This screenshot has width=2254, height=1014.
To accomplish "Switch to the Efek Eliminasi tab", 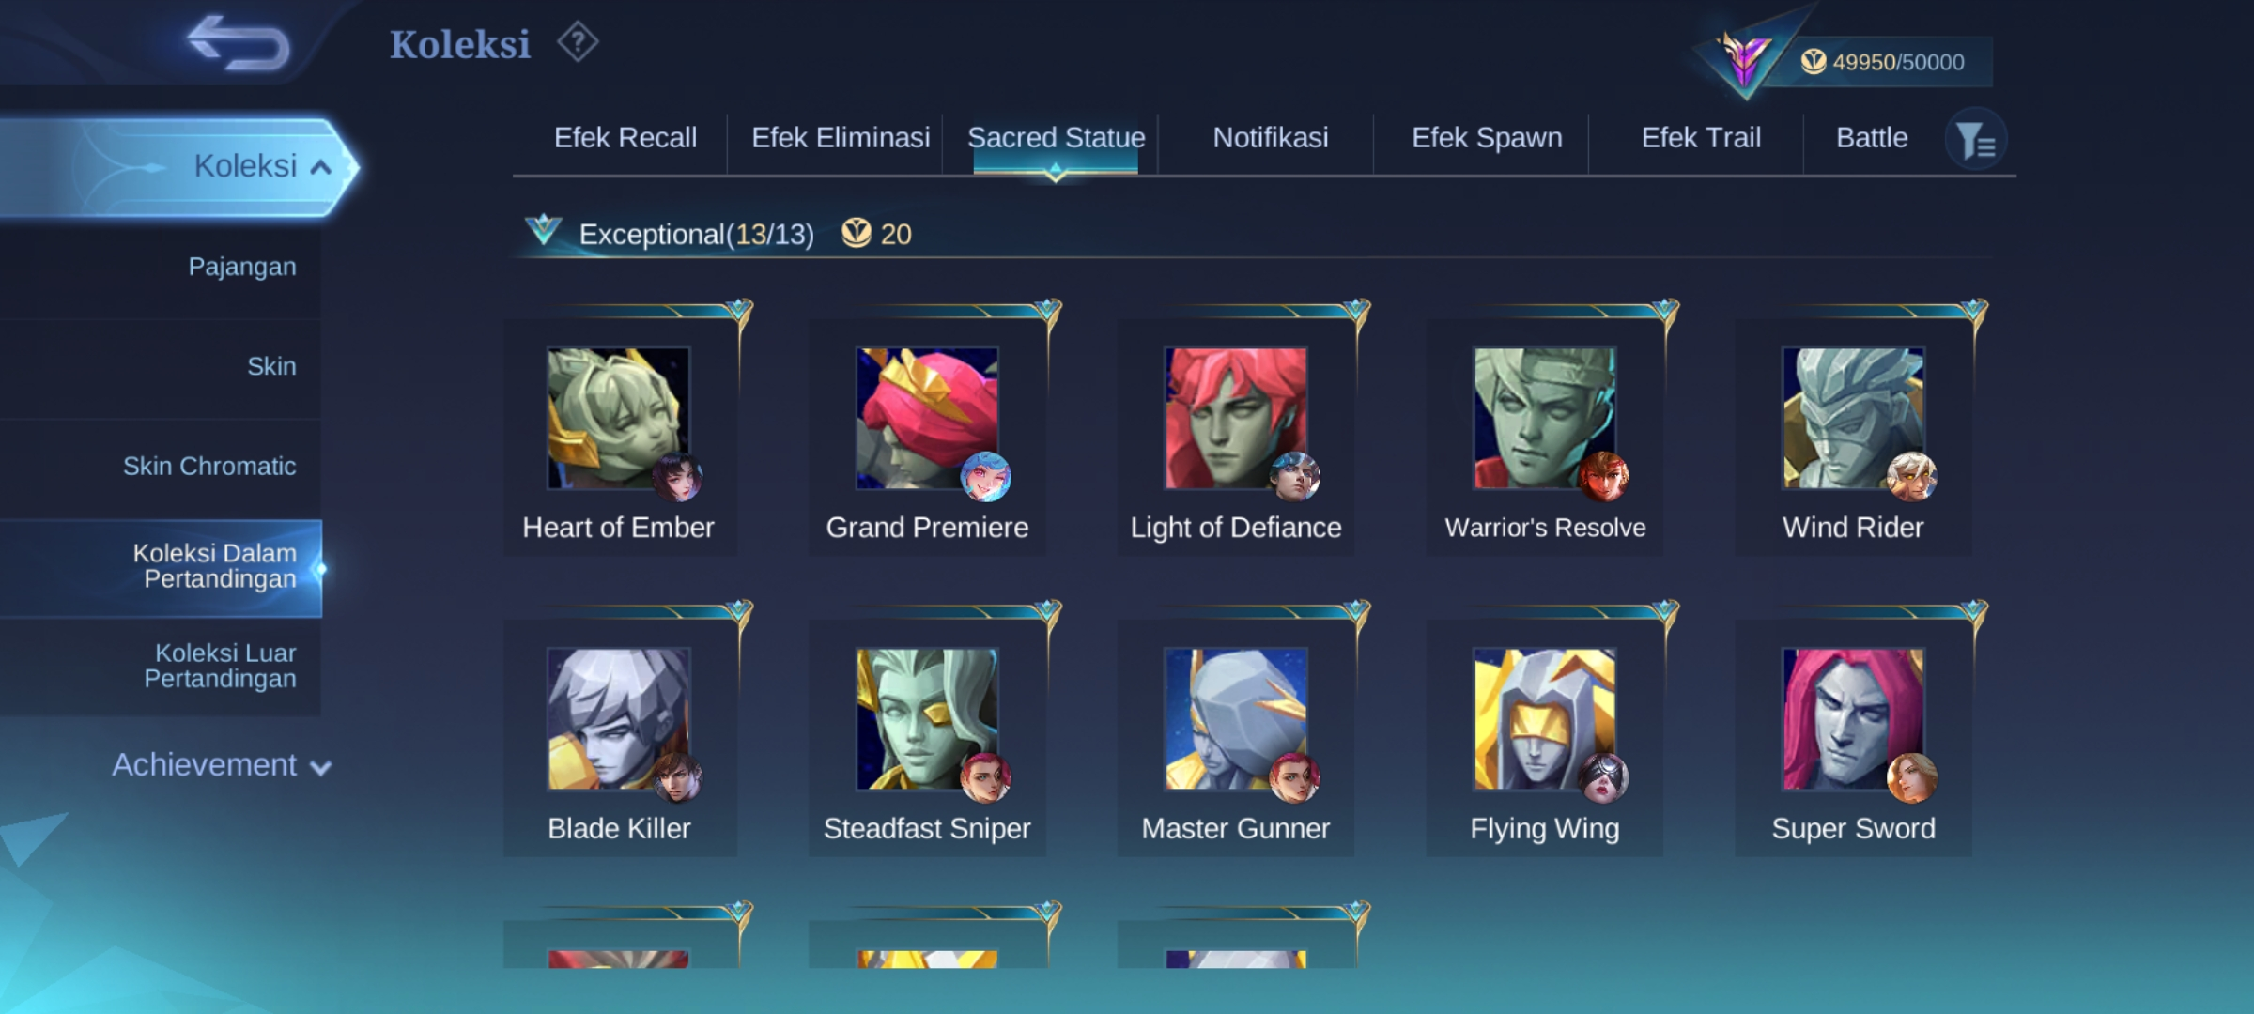I will coord(841,138).
